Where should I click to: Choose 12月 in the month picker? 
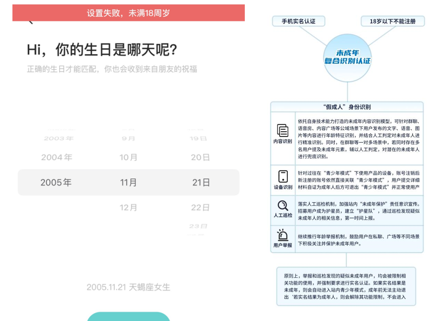click(128, 207)
